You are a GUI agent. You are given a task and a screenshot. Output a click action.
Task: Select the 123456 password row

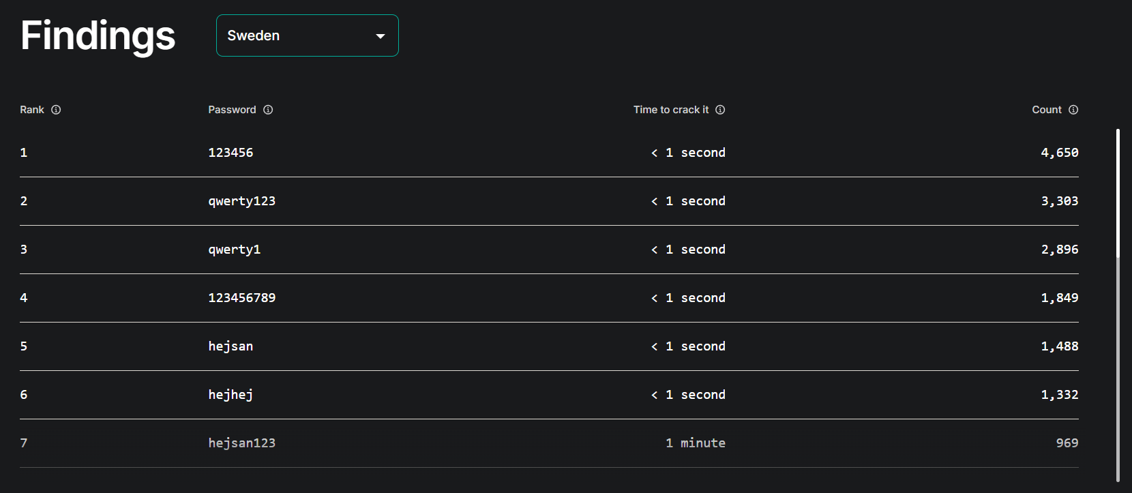549,153
